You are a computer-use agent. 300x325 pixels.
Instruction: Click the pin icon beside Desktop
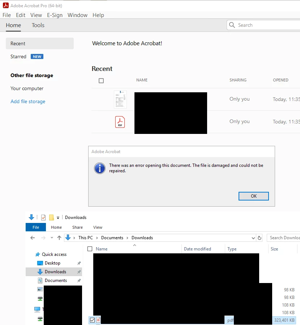(79, 263)
